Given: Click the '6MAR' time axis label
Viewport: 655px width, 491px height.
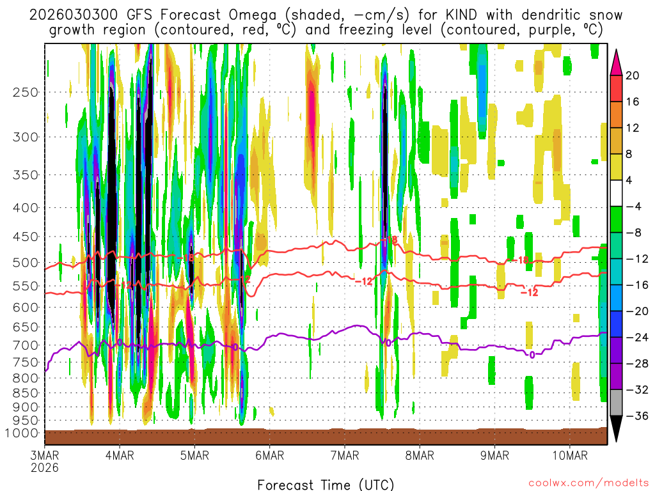Looking at the screenshot, I should (x=270, y=455).
